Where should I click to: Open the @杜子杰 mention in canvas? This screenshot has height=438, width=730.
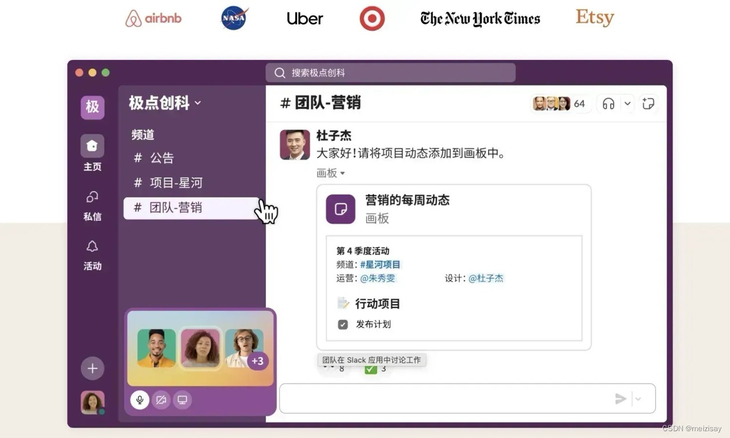click(486, 278)
